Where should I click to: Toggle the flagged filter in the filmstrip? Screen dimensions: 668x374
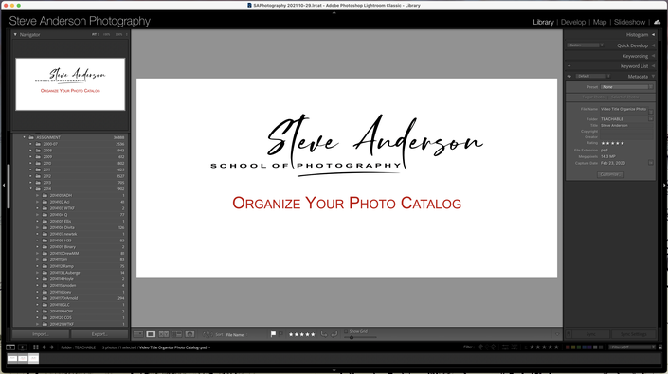[480, 347]
